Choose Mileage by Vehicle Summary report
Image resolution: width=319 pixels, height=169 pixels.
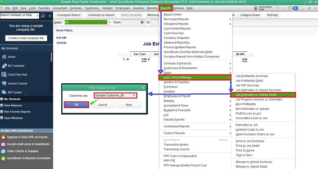coord(254,162)
